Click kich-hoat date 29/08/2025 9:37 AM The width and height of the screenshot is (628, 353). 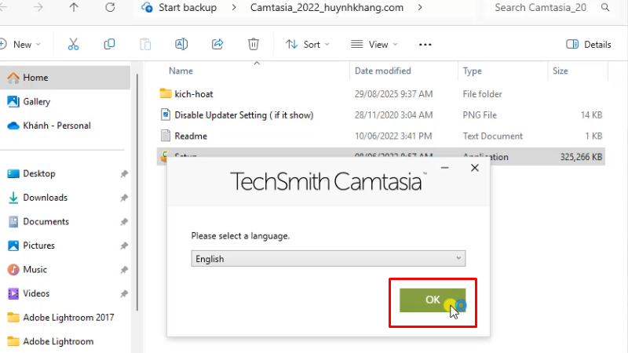(x=393, y=94)
